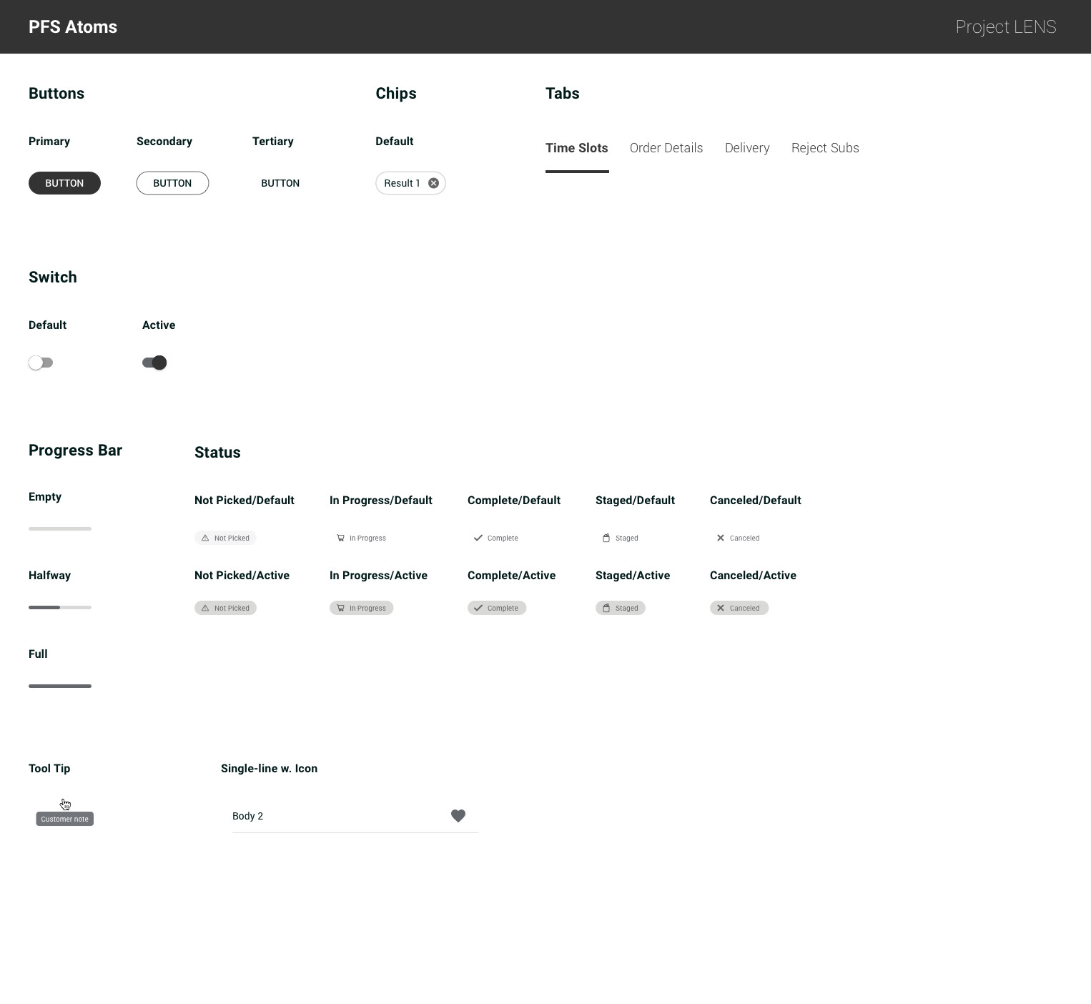This screenshot has width=1091, height=1004.
Task: Click the 'In Progress' label in the active badge
Action: click(367, 608)
